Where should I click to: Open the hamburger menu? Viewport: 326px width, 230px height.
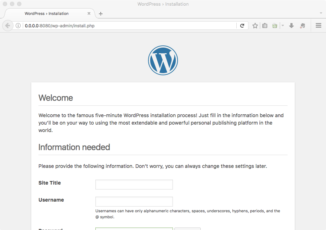point(319,26)
